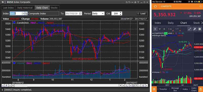The width and height of the screenshot is (203, 92).
Task: Select the trend line drawing tool in mobile chart
Action: [x=190, y=29]
